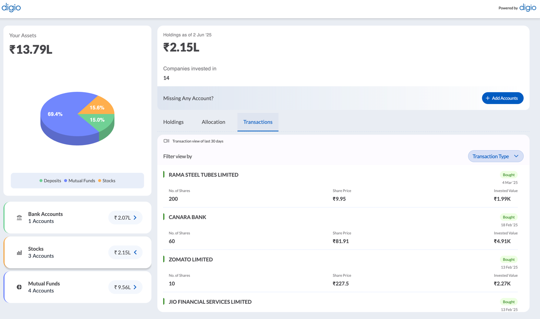
Task: Click Zomato share price ₹227.5
Action: click(341, 283)
